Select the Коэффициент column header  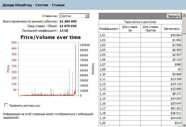click(x=109, y=28)
